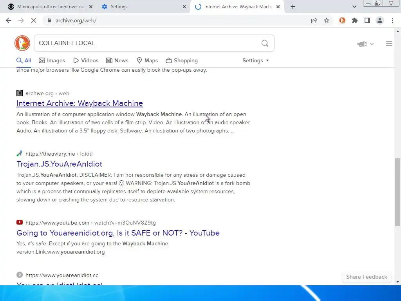Toggle the browser side panel

(367, 20)
